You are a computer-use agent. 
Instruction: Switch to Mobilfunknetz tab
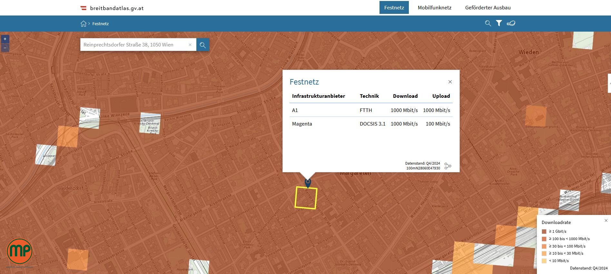[x=434, y=7]
